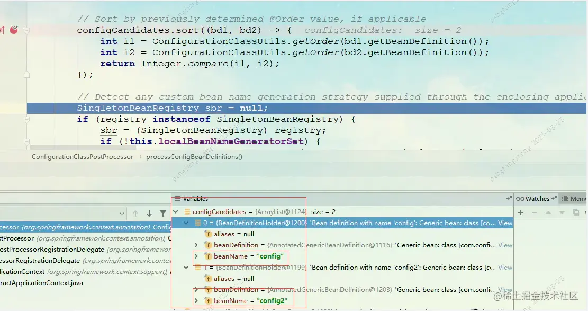Click the Variables panel pin arrow icon

(509, 198)
